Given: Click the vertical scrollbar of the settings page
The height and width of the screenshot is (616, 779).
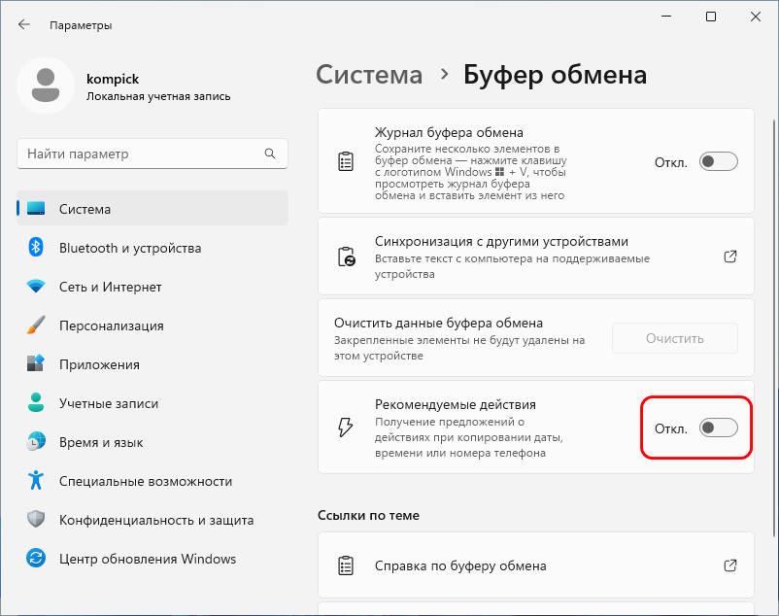Looking at the screenshot, I should (773, 327).
